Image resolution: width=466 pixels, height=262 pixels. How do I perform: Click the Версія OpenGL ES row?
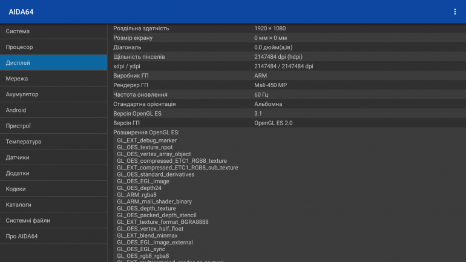[286, 113]
